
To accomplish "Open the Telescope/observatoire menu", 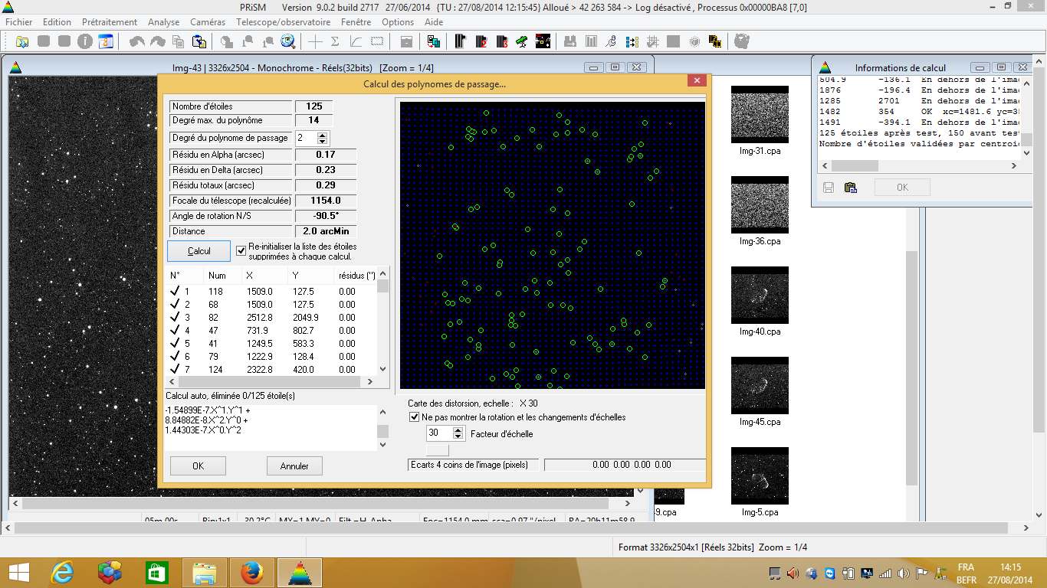I will click(283, 22).
